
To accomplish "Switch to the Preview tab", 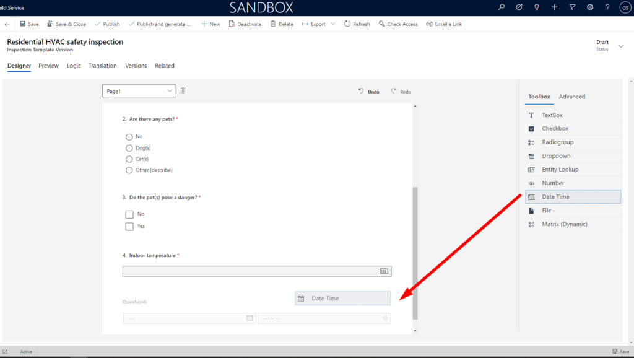I will click(48, 65).
